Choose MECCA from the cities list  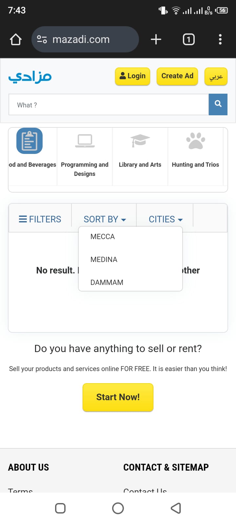103,237
